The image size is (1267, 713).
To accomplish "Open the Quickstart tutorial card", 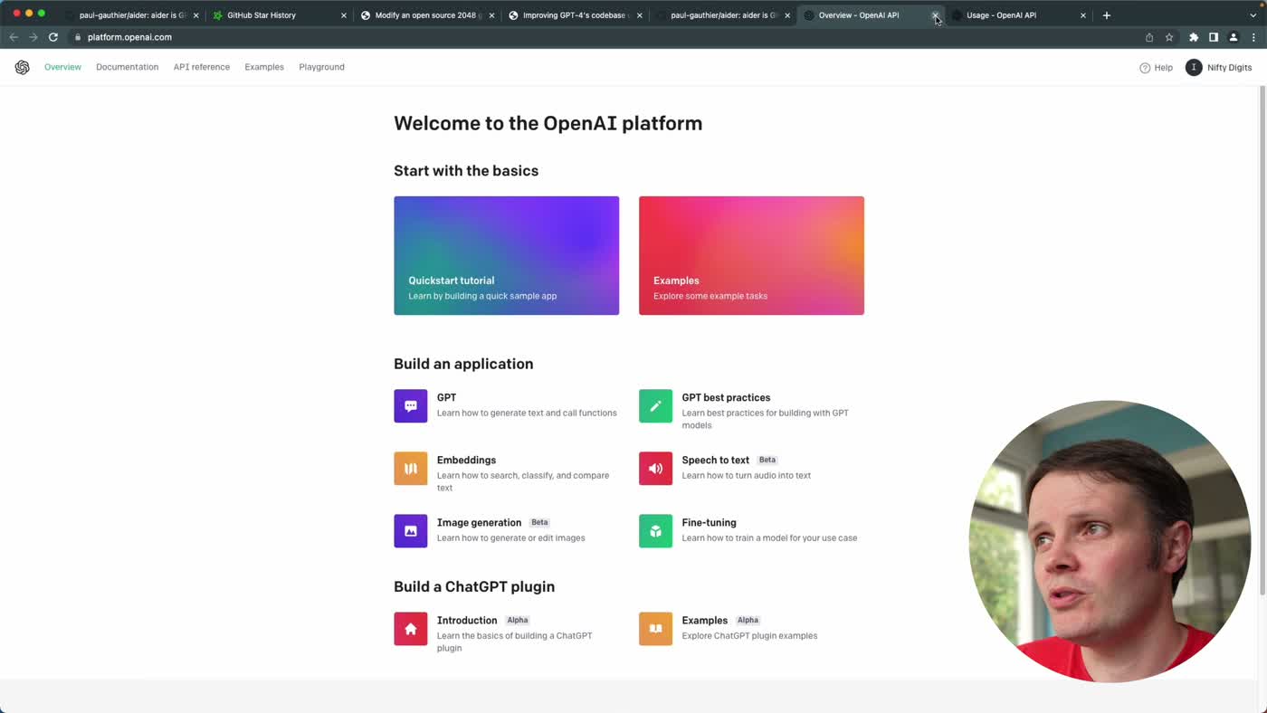I will click(506, 255).
